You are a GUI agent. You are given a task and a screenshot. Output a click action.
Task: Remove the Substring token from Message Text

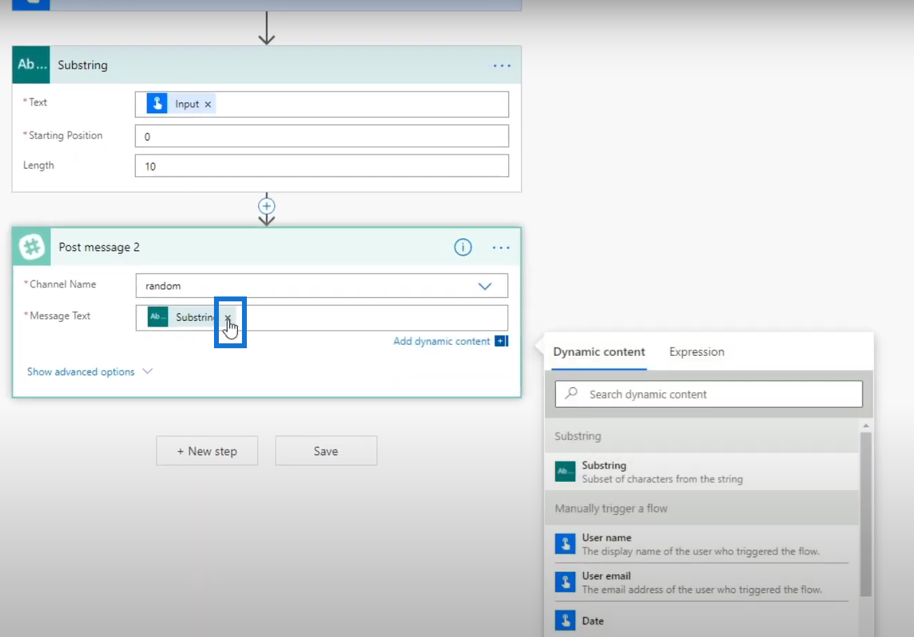tap(227, 317)
